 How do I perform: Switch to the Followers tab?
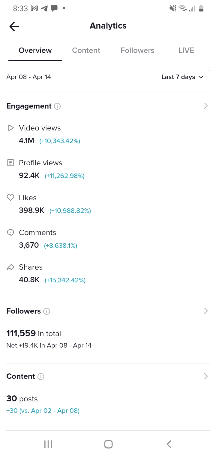click(x=137, y=51)
